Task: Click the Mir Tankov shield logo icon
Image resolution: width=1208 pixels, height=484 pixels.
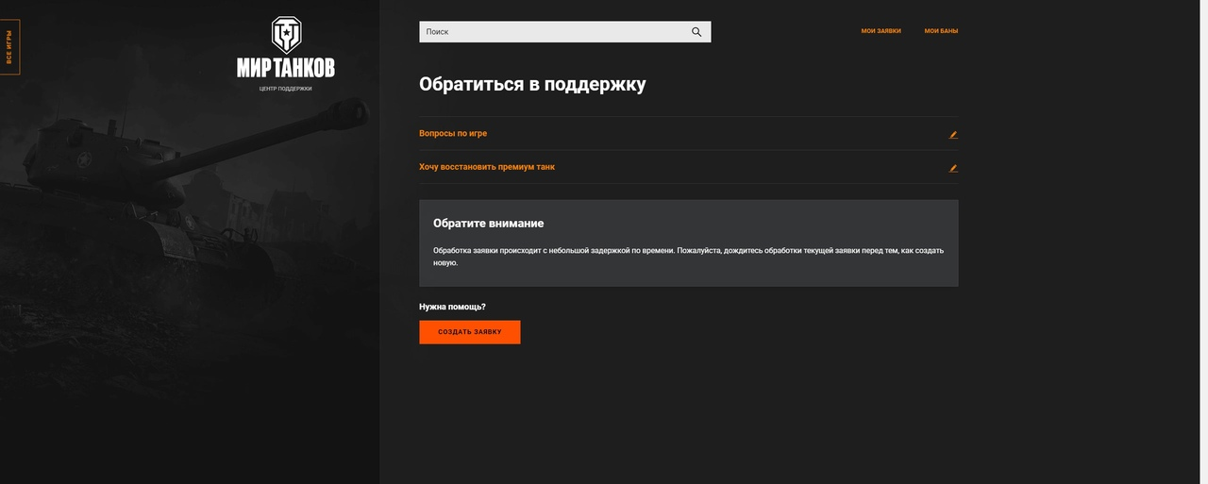Action: point(285,34)
